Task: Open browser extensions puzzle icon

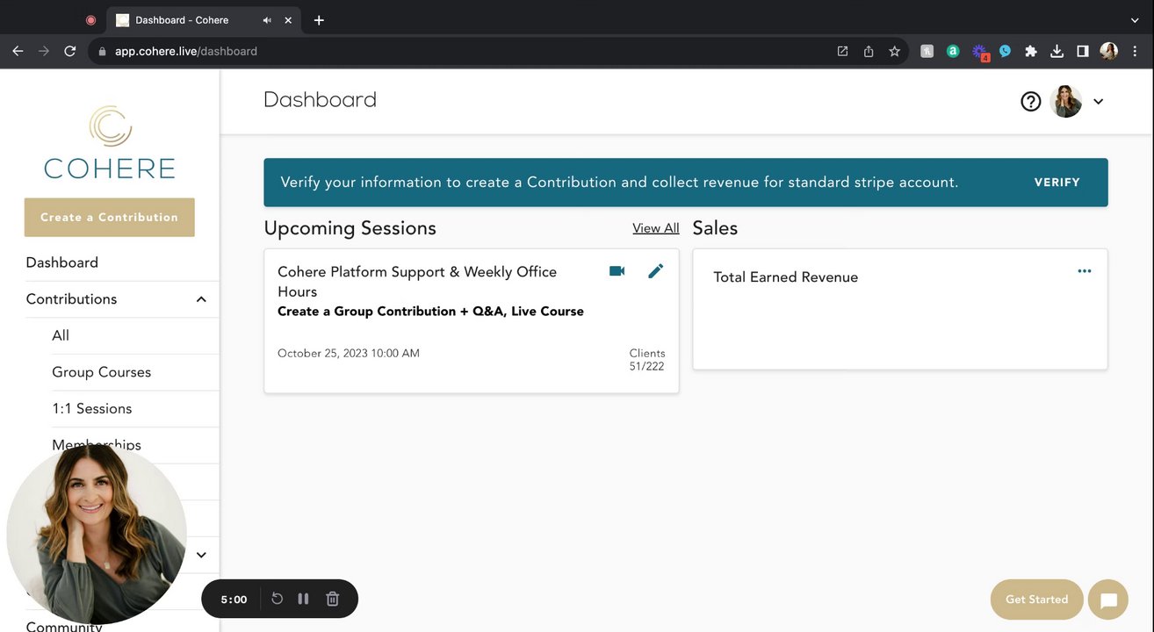Action: tap(1031, 51)
